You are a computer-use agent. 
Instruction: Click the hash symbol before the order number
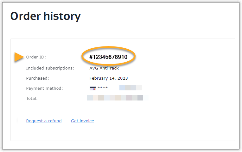pyautogui.click(x=91, y=57)
